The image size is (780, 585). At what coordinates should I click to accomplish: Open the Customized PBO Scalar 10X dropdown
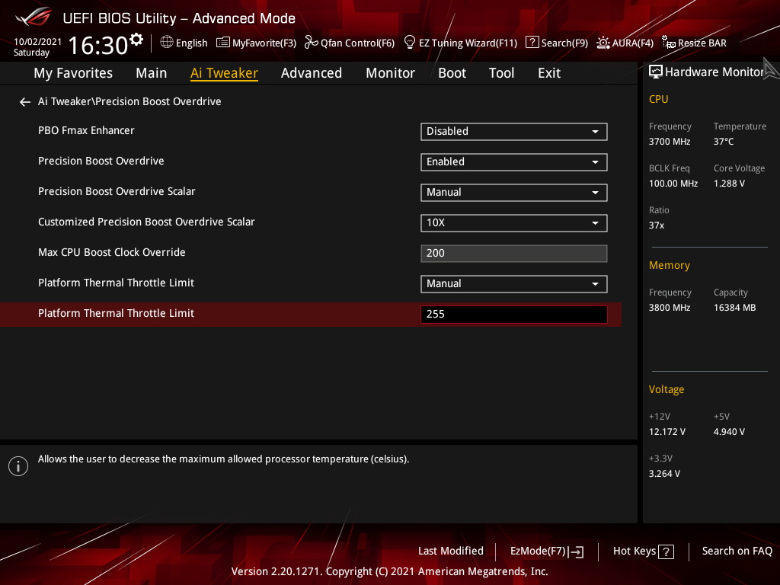tap(514, 223)
